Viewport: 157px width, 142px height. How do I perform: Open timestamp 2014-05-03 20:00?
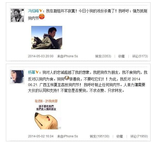coord(41,56)
